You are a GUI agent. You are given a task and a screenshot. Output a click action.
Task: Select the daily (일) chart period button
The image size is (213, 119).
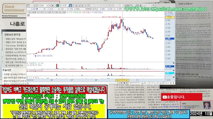(70, 5)
